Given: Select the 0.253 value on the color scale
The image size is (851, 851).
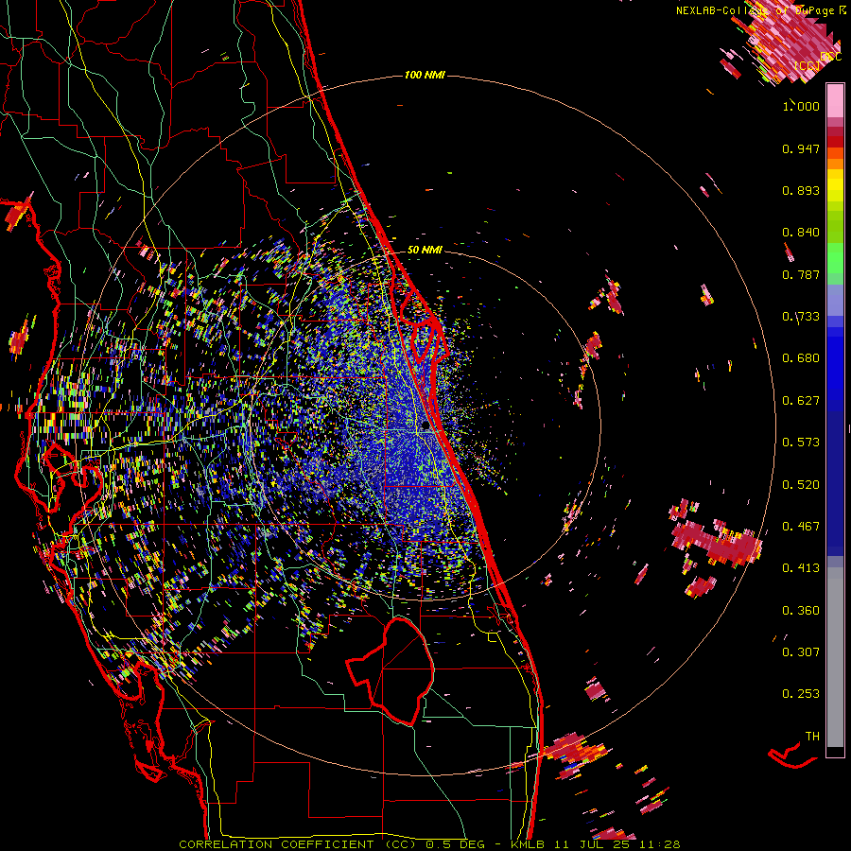Looking at the screenshot, I should tap(801, 694).
